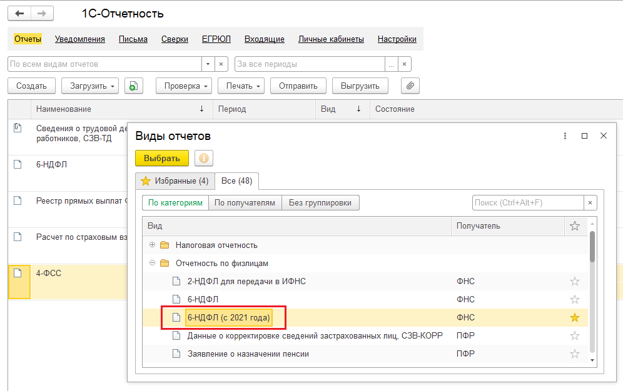The width and height of the screenshot is (623, 391).
Task: Open the Проверка dropdown button
Action: tap(184, 86)
